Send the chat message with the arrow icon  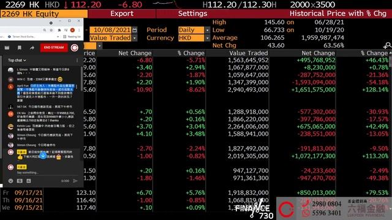(x=75, y=181)
